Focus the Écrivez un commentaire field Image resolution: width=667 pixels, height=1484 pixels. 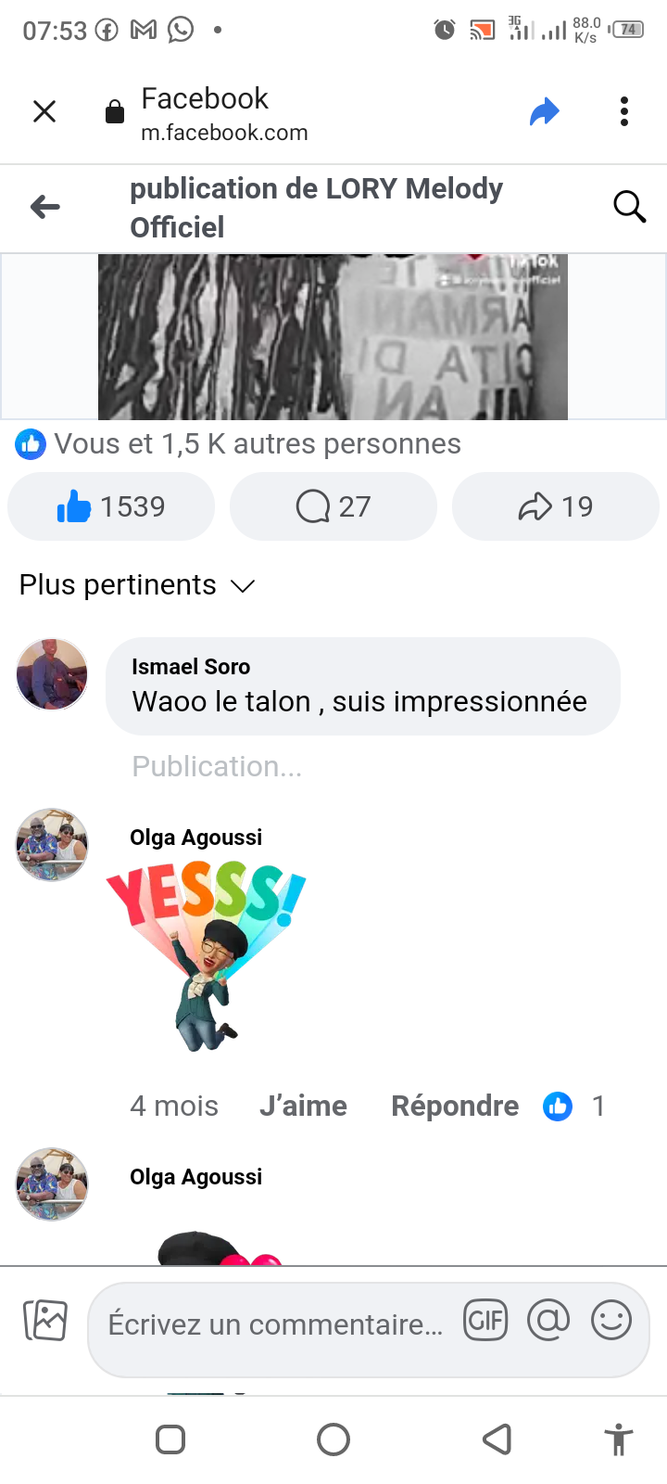[x=276, y=1324]
